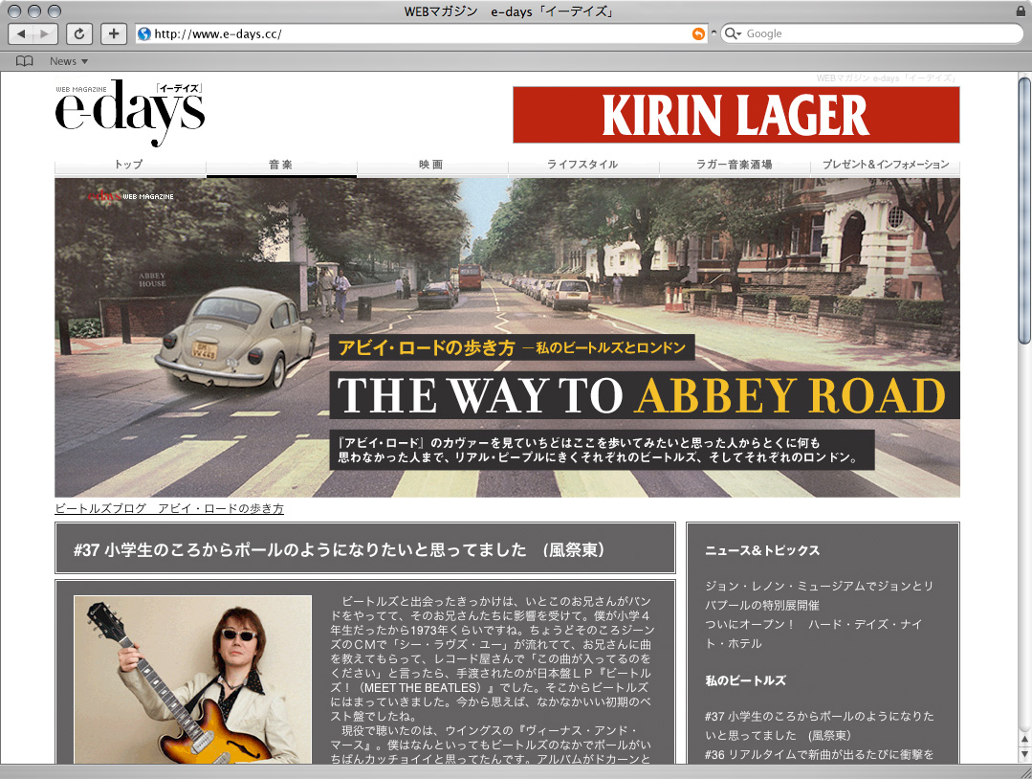Click the guitarist photo thumbnail
Viewport: 1032px width, 779px height.
pos(193,679)
